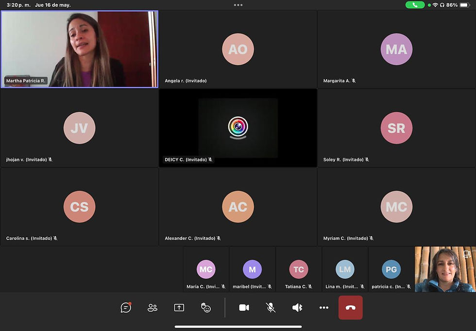Screen dimensions: 476x331
Task: Select the AC avatar of Alexander C.
Action: [x=238, y=207]
